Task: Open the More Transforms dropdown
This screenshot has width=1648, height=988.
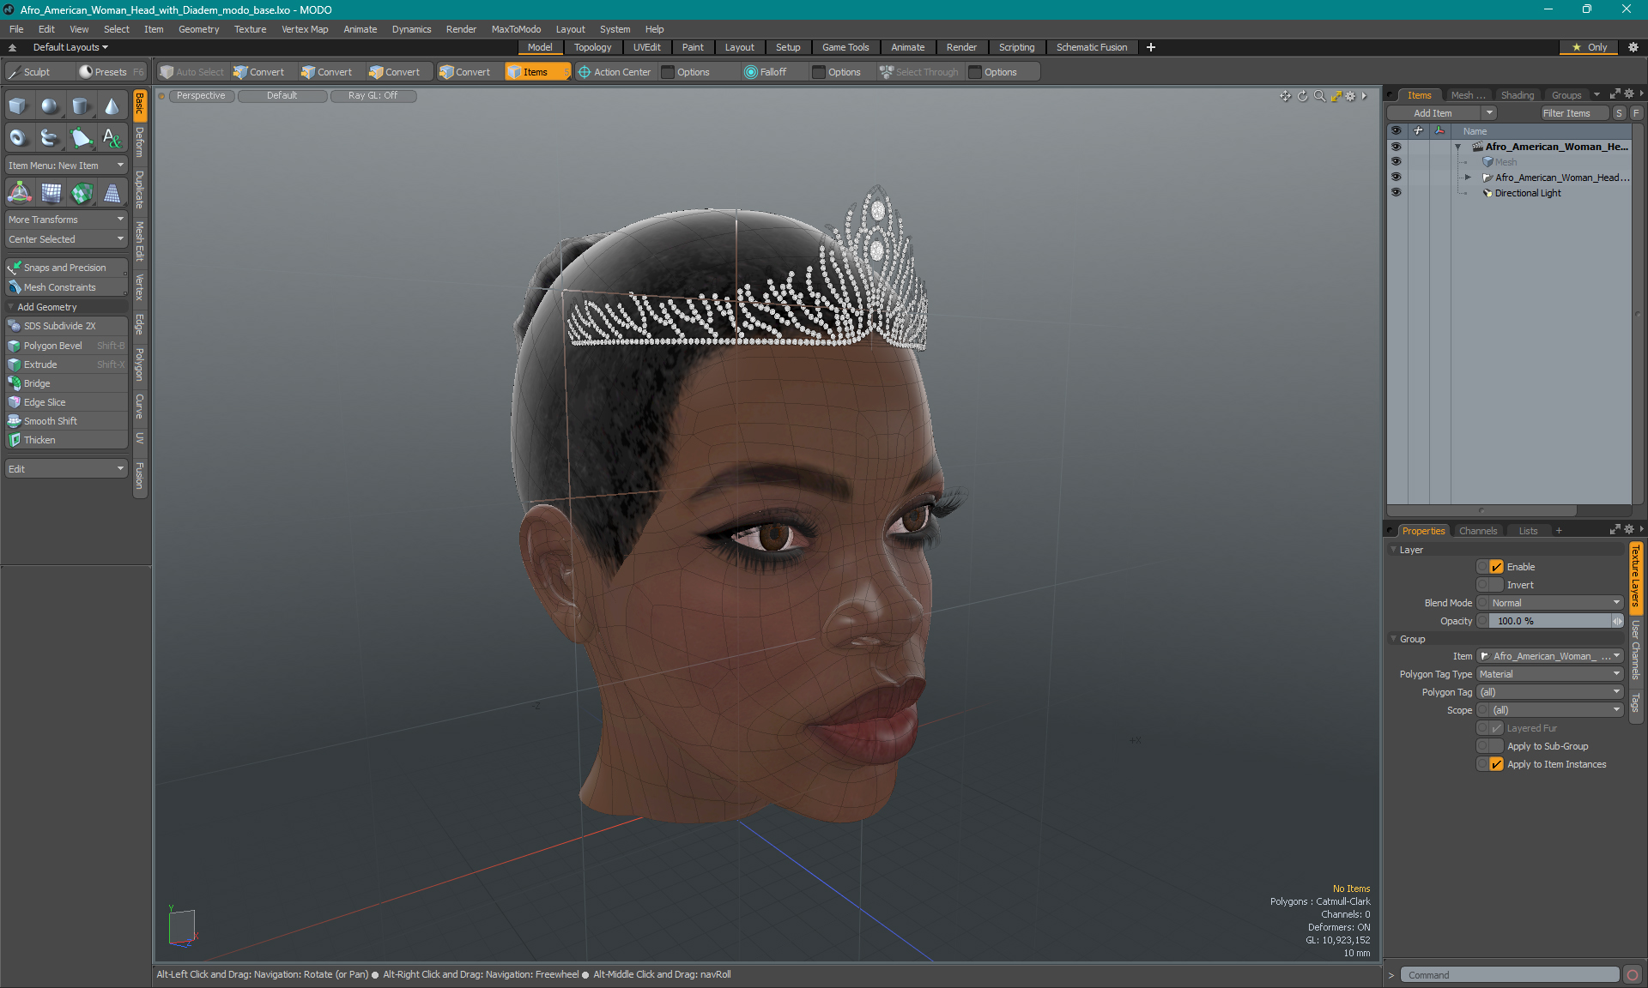Action: click(x=66, y=220)
